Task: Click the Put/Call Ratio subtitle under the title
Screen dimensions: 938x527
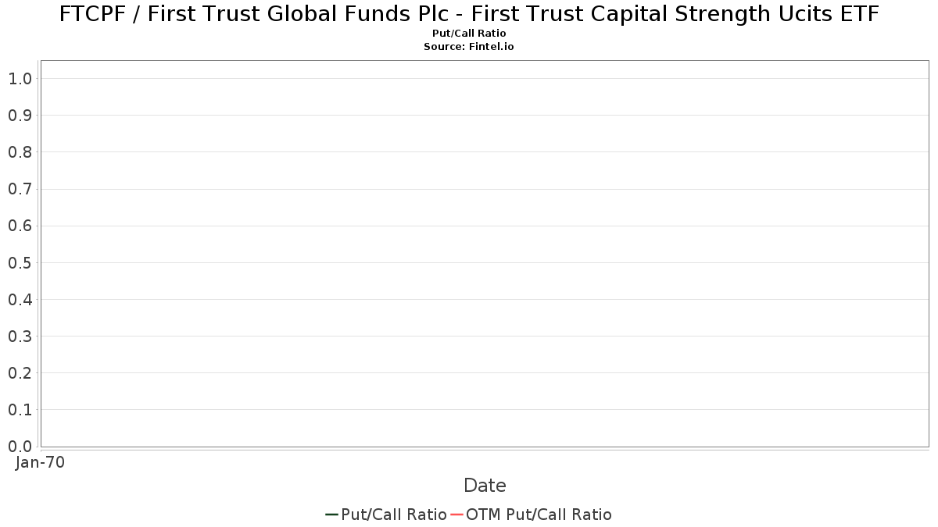Action: click(469, 34)
